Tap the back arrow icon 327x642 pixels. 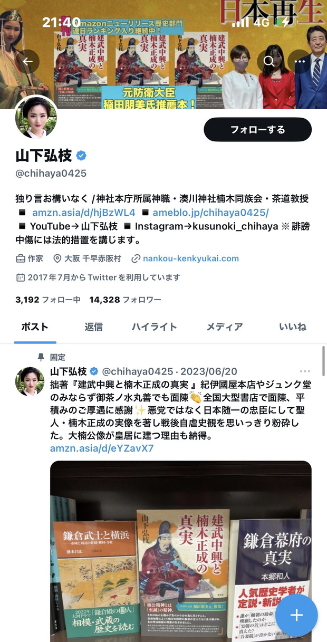coord(27,61)
